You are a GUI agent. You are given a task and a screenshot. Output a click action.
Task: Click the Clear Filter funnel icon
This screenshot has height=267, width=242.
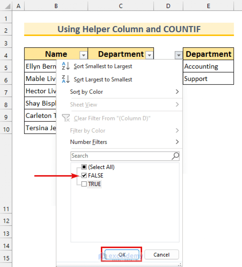(66, 118)
